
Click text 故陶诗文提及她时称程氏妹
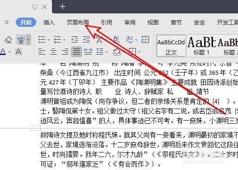pos(79,135)
